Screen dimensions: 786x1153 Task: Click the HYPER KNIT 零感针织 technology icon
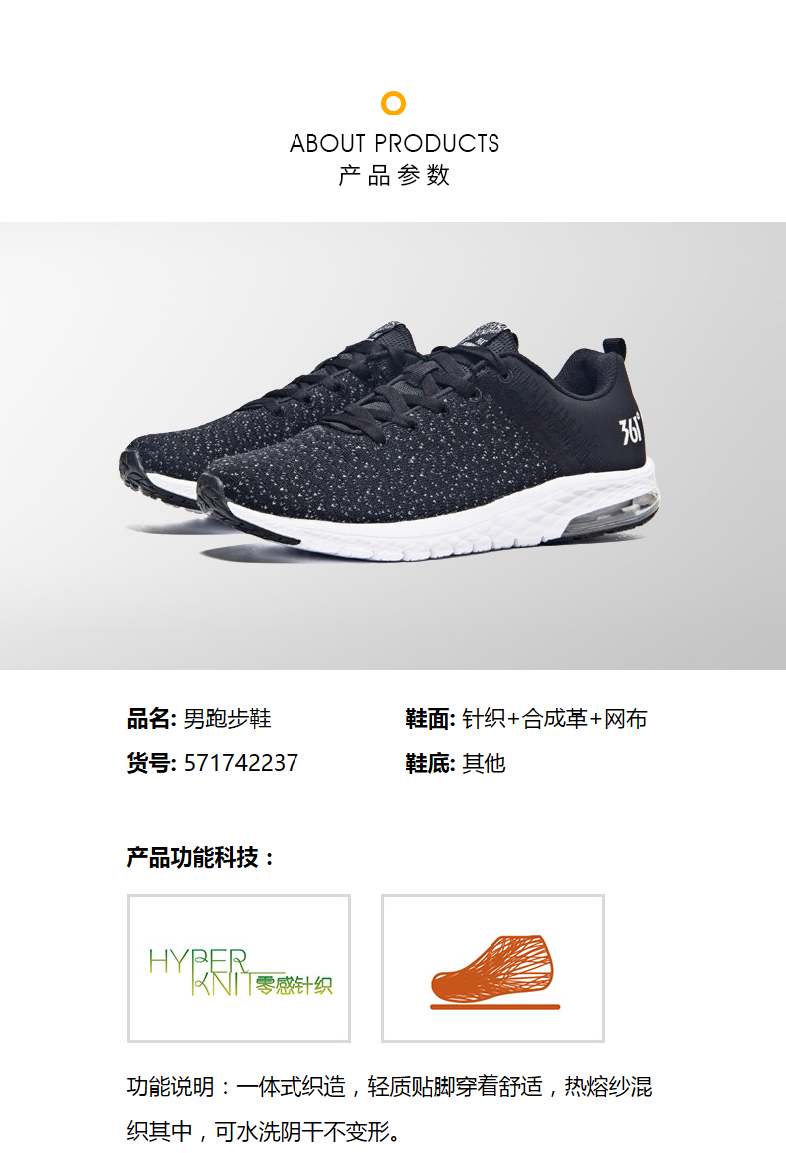coord(240,969)
